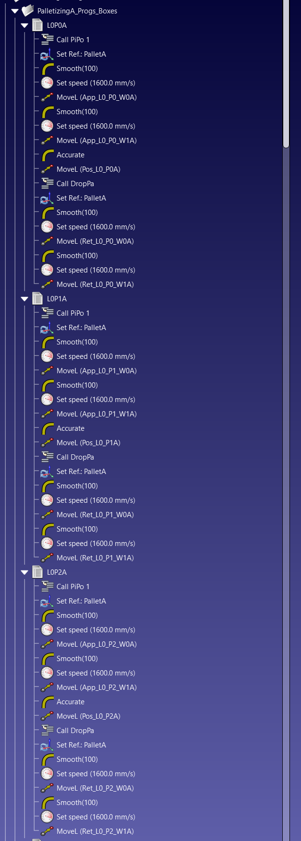Screen dimensions: 301x841
Task: Select the Accurate instruction under L0P0A
Action: (x=70, y=155)
